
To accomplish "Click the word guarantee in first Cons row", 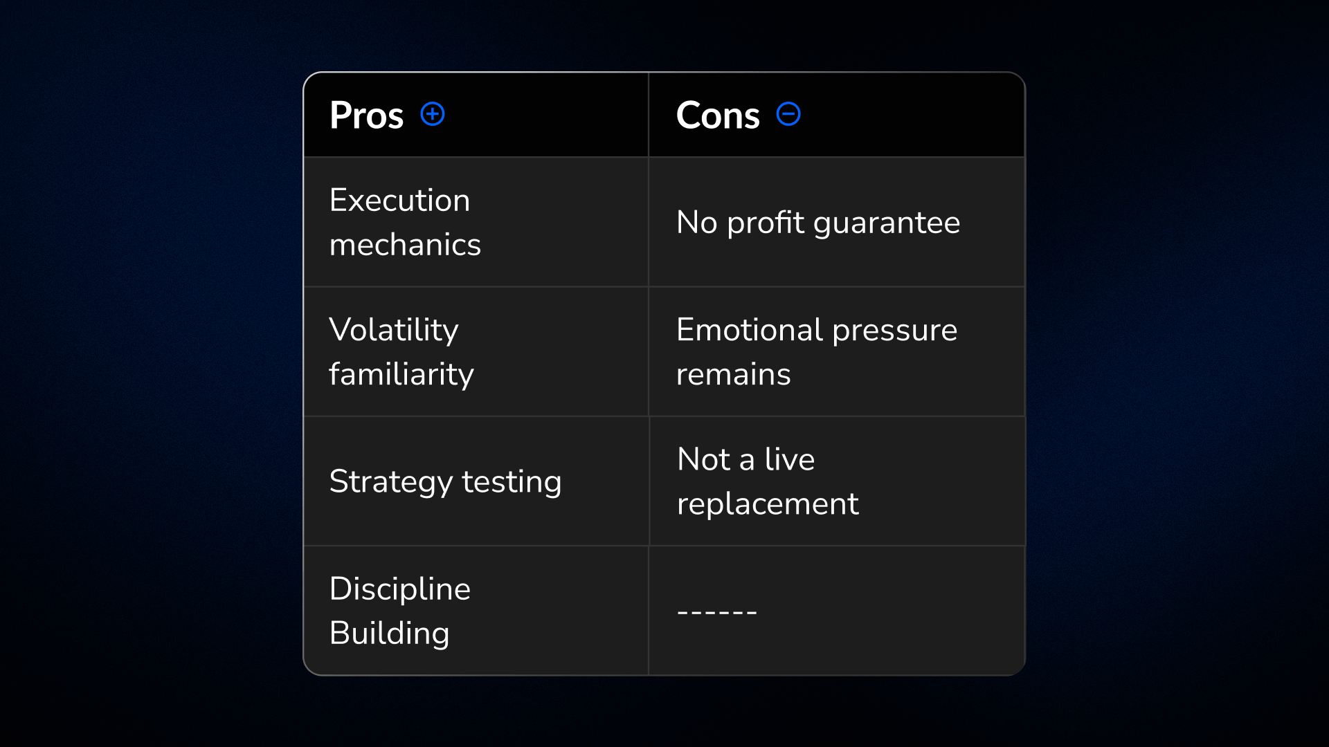I will tap(887, 223).
